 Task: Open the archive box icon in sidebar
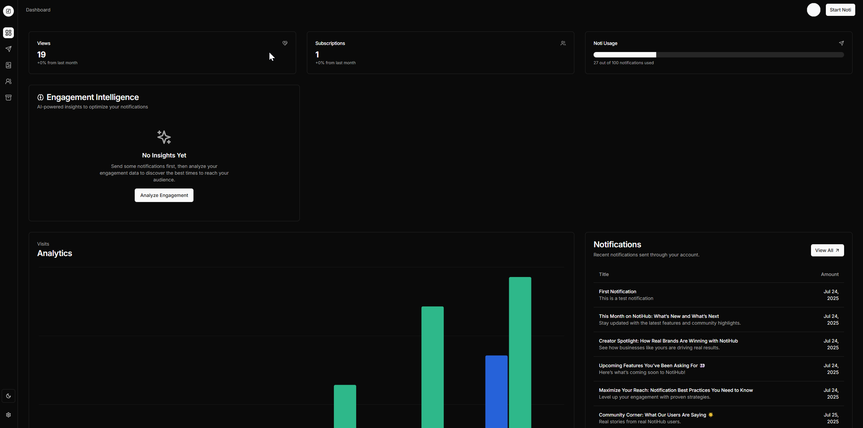8,98
